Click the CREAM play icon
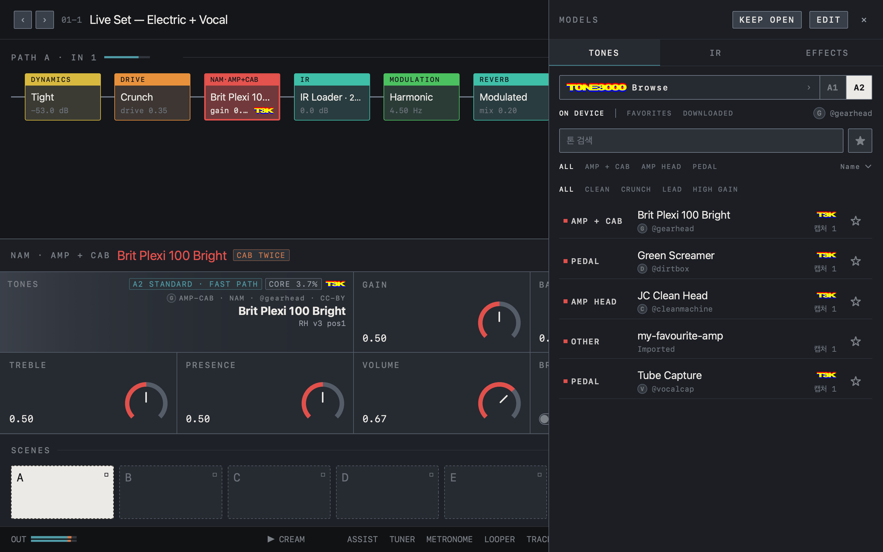883x552 pixels. point(271,539)
